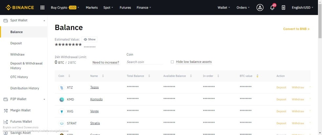Open the Tezos name link
Viewport: 322px width, 135px height.
95,88
